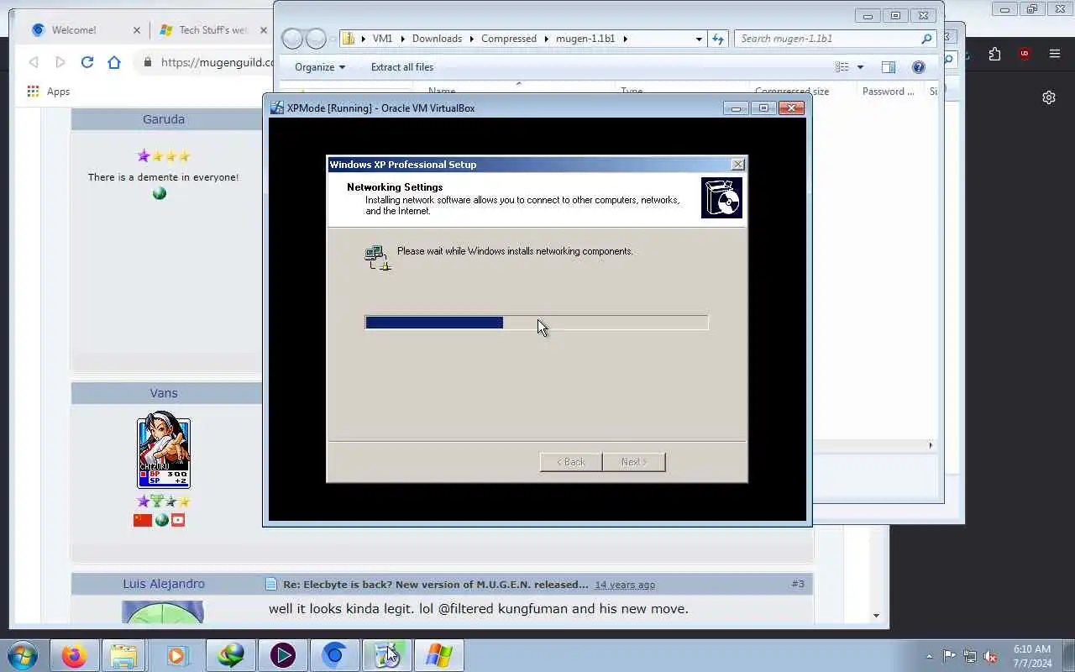Image resolution: width=1075 pixels, height=672 pixels.
Task: Launch Firefox from the taskbar
Action: pos(74,655)
